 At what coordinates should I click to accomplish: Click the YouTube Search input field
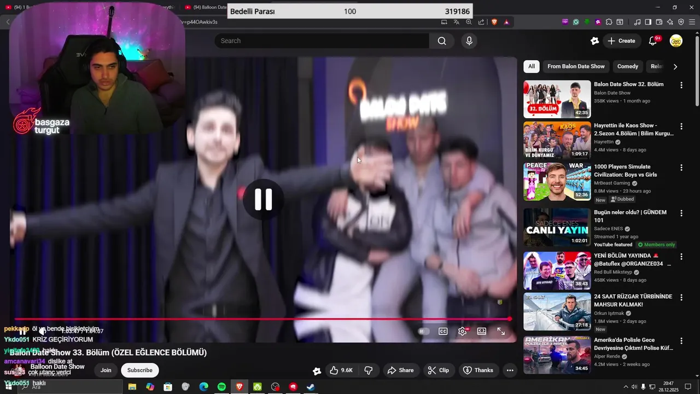tap(322, 41)
